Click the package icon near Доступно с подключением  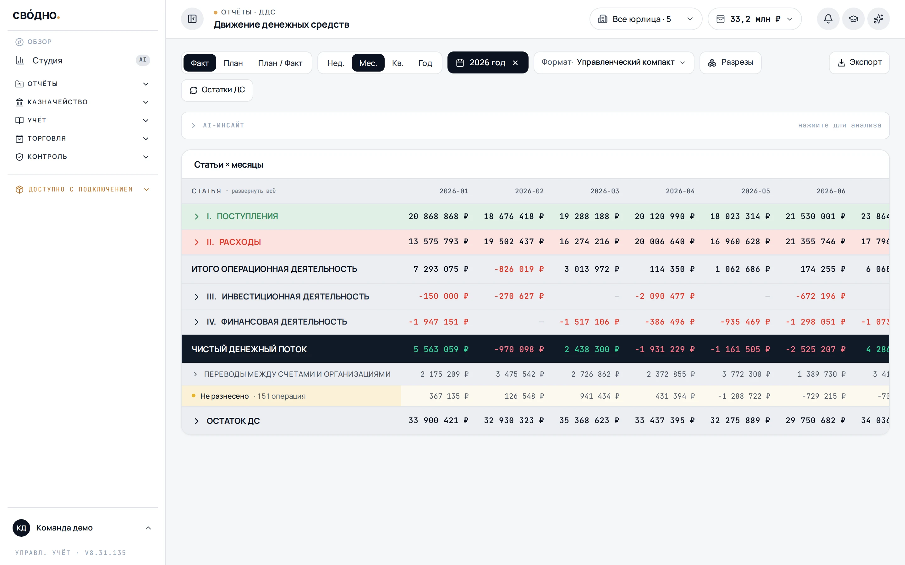(19, 190)
